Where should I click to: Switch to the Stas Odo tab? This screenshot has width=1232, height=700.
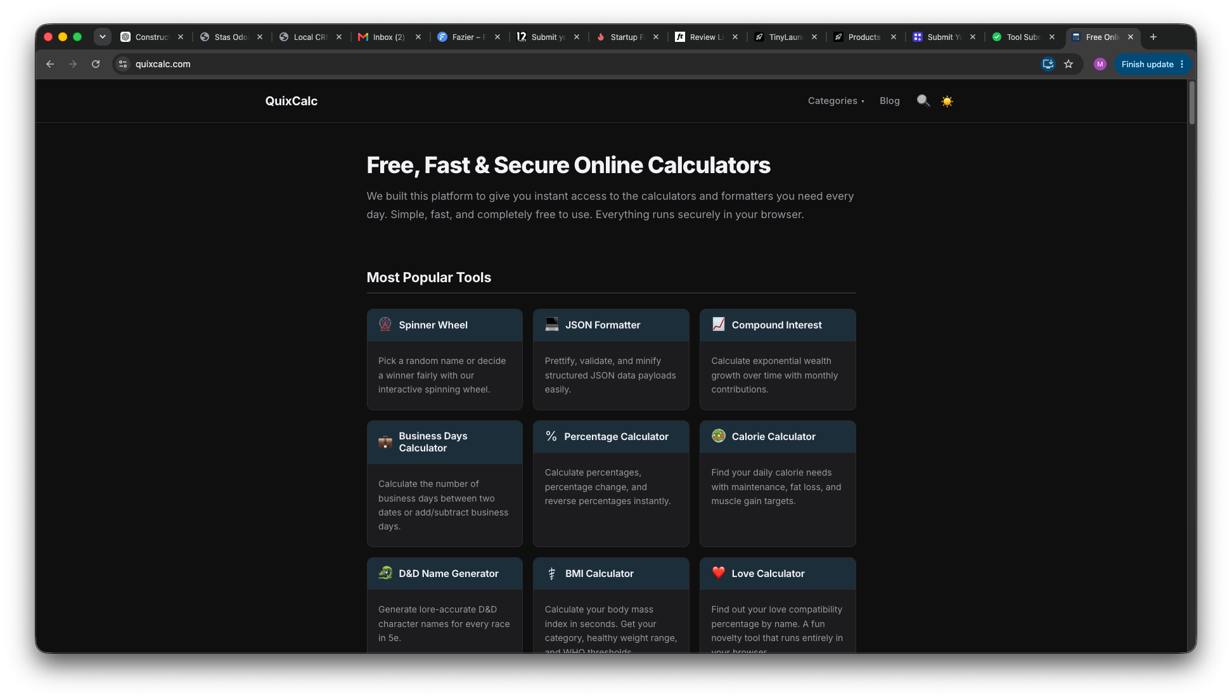point(231,37)
